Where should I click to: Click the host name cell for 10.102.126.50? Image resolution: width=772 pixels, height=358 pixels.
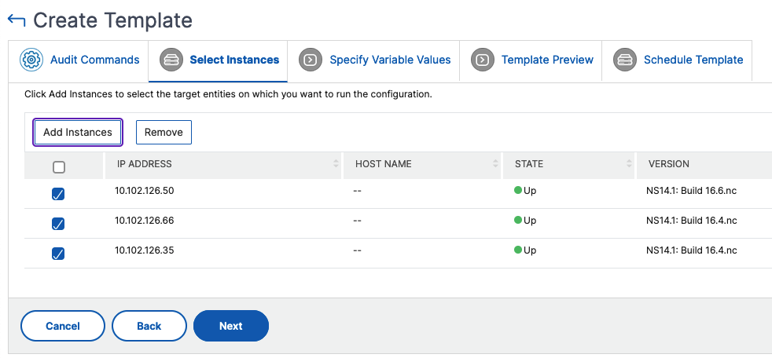tap(358, 191)
